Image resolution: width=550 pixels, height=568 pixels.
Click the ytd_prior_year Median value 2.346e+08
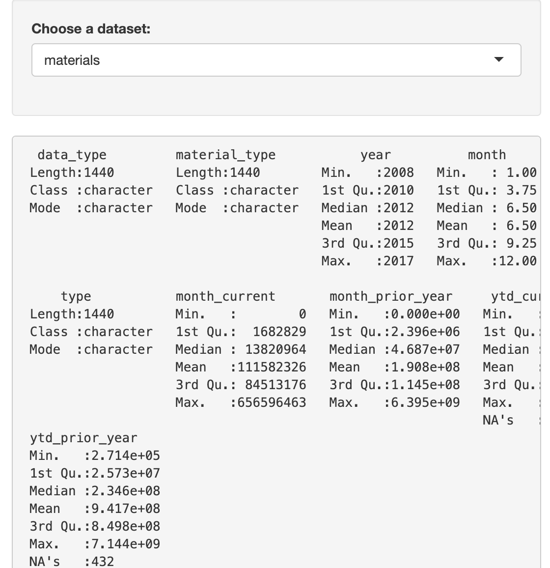pyautogui.click(x=126, y=491)
